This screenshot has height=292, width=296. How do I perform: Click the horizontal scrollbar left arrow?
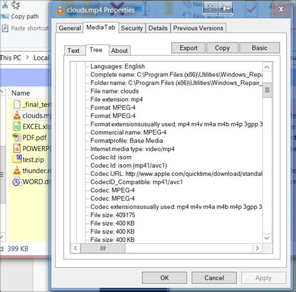(76, 248)
